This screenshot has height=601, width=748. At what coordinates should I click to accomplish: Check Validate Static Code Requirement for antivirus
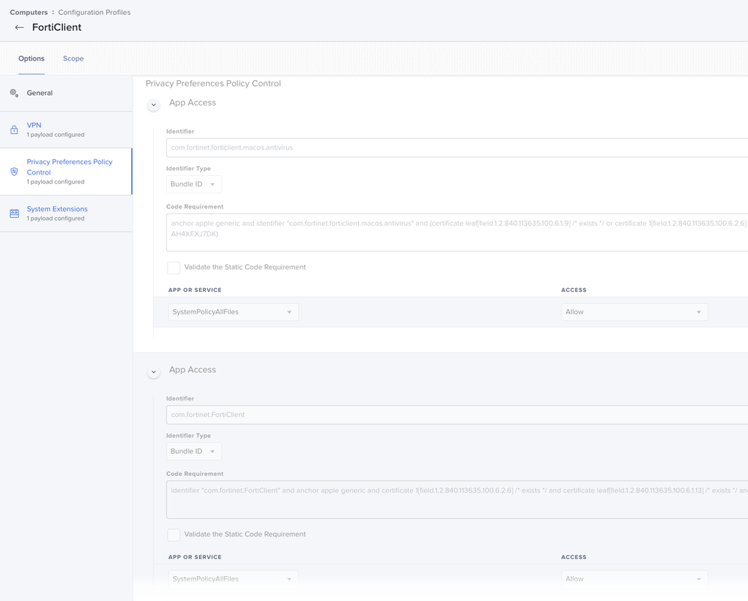click(174, 268)
